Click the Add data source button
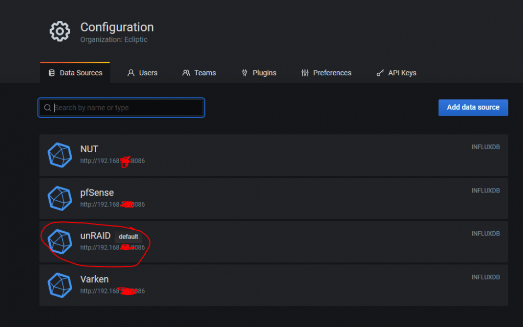 point(473,107)
